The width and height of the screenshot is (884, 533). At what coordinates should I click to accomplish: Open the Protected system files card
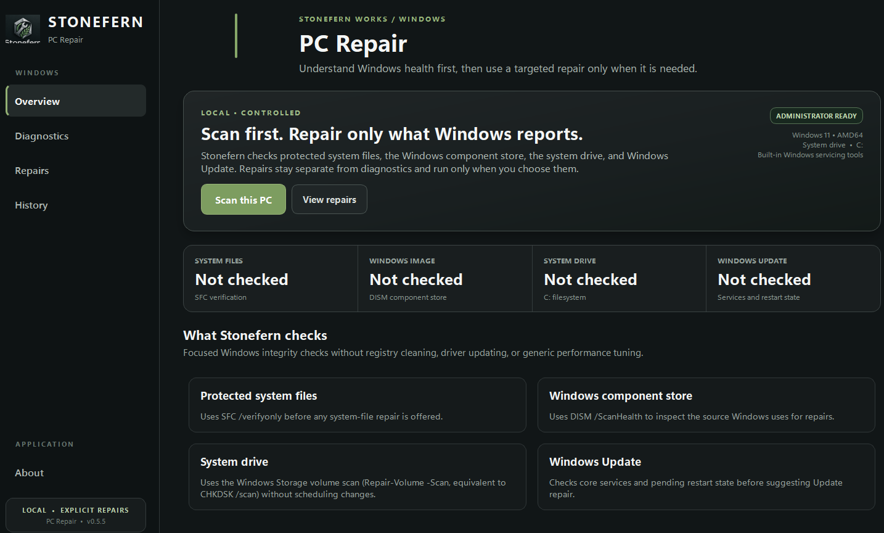(358, 405)
